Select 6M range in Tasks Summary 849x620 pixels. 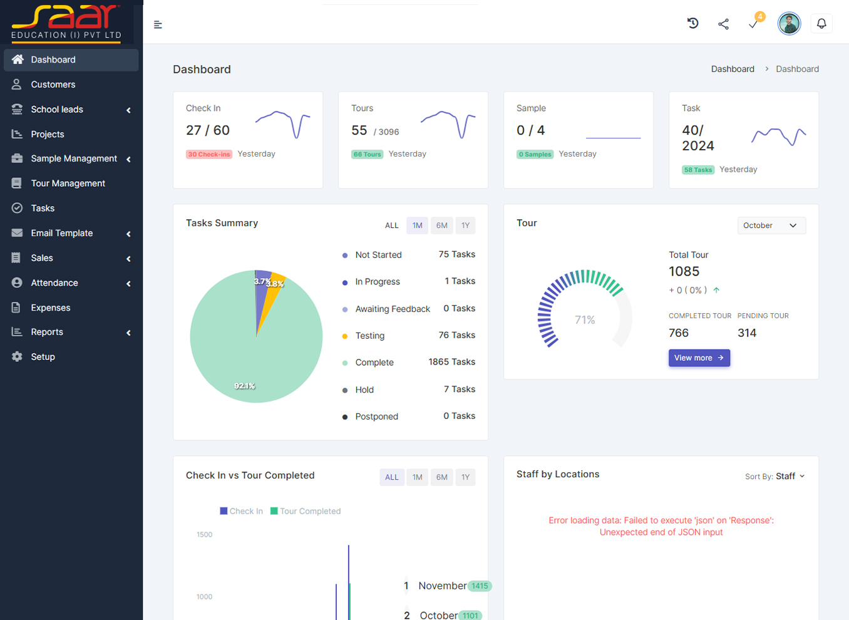point(441,225)
